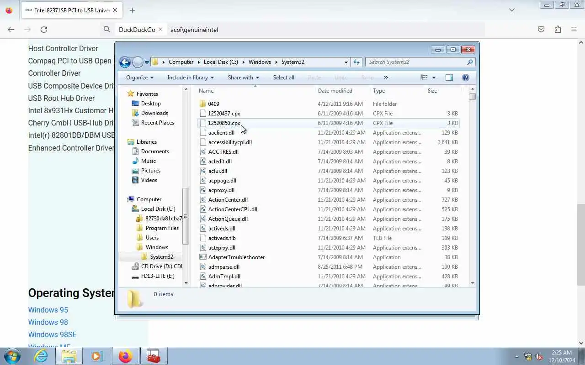The width and height of the screenshot is (585, 365).
Task: Open recent pages dropdown beside Forward button
Action: [147, 63]
